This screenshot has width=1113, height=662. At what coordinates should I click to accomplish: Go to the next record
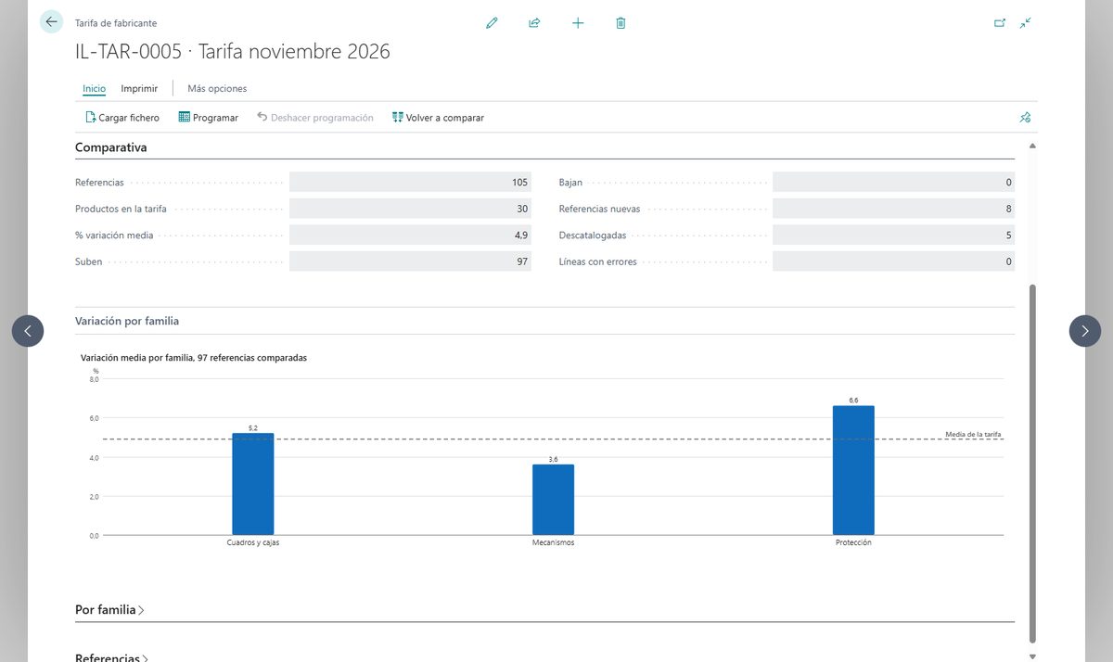pos(1085,331)
